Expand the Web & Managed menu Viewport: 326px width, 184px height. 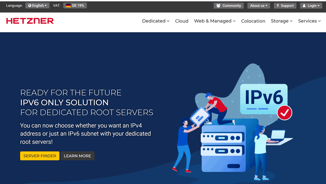[215, 21]
